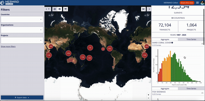Click the Share this view button
The width and height of the screenshot is (205, 101).
(187, 3)
